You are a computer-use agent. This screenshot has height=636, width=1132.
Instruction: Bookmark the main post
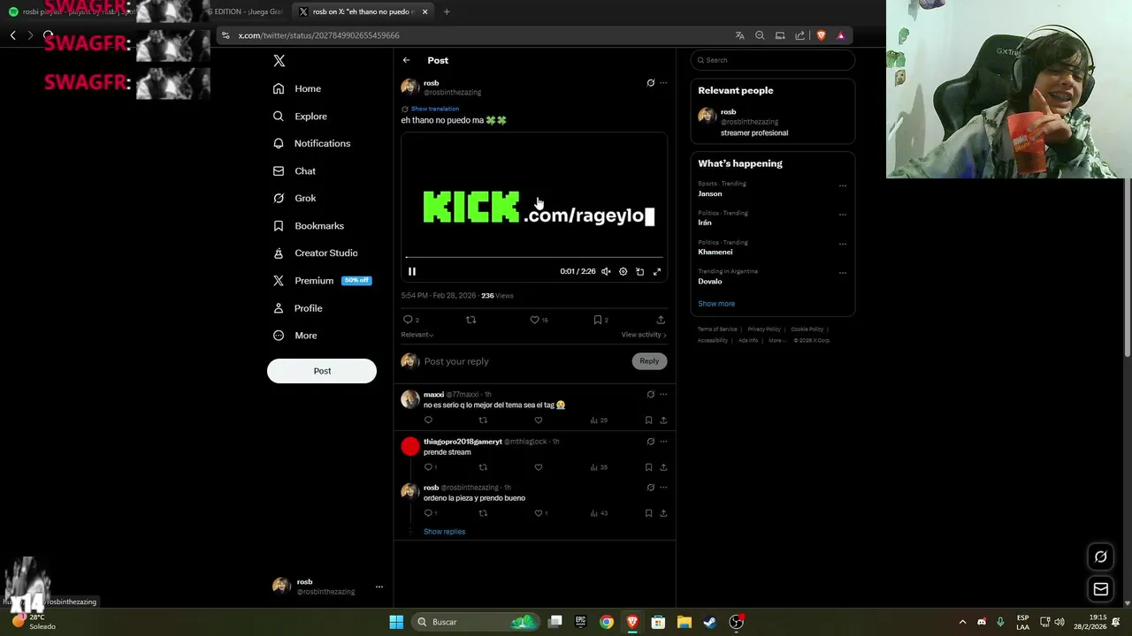[x=598, y=320]
